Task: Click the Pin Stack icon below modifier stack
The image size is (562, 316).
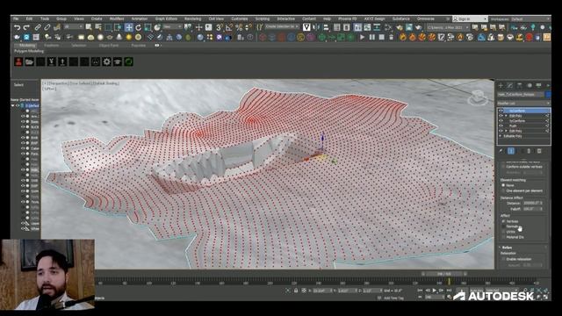Action: (x=501, y=151)
